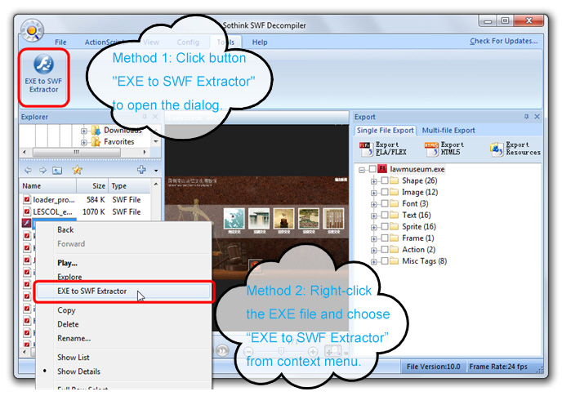Screen dimensions: 562x396
Task: Choose Explore from the context menu
Action: click(x=69, y=277)
